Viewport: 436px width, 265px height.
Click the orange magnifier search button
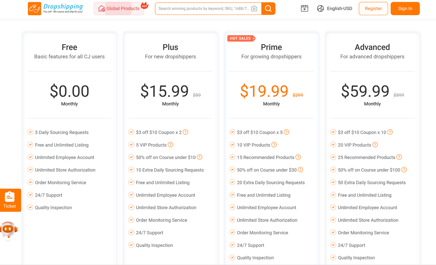(269, 8)
